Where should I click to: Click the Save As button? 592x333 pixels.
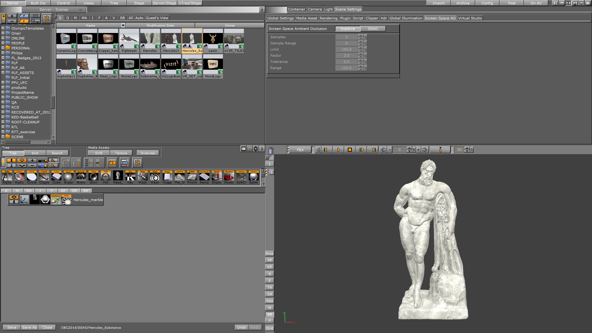(x=29, y=327)
